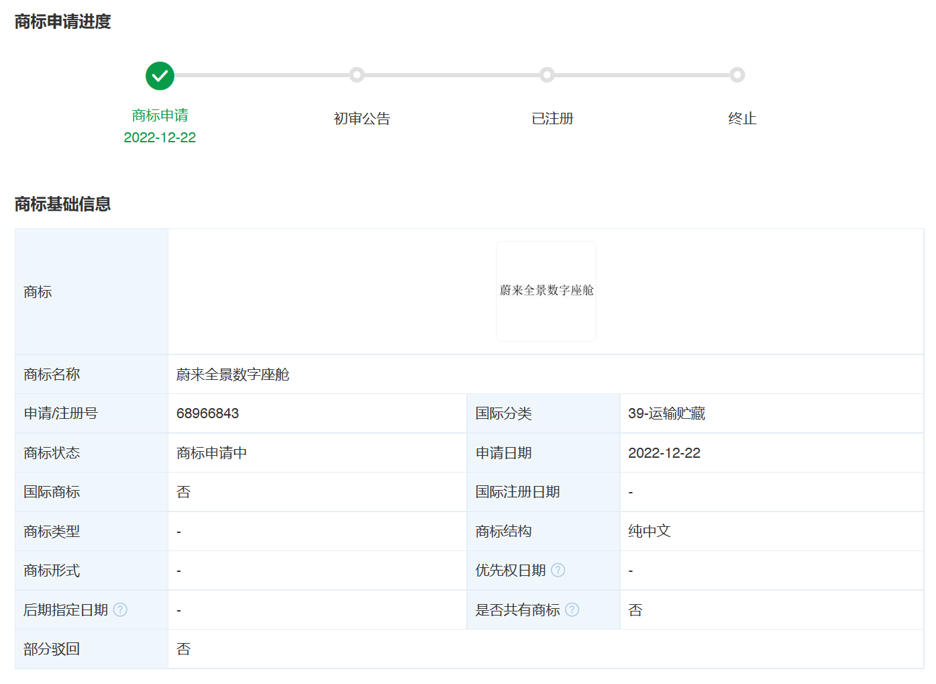Click the 申请/注册号 field label
The width and height of the screenshot is (936, 684).
[x=60, y=413]
